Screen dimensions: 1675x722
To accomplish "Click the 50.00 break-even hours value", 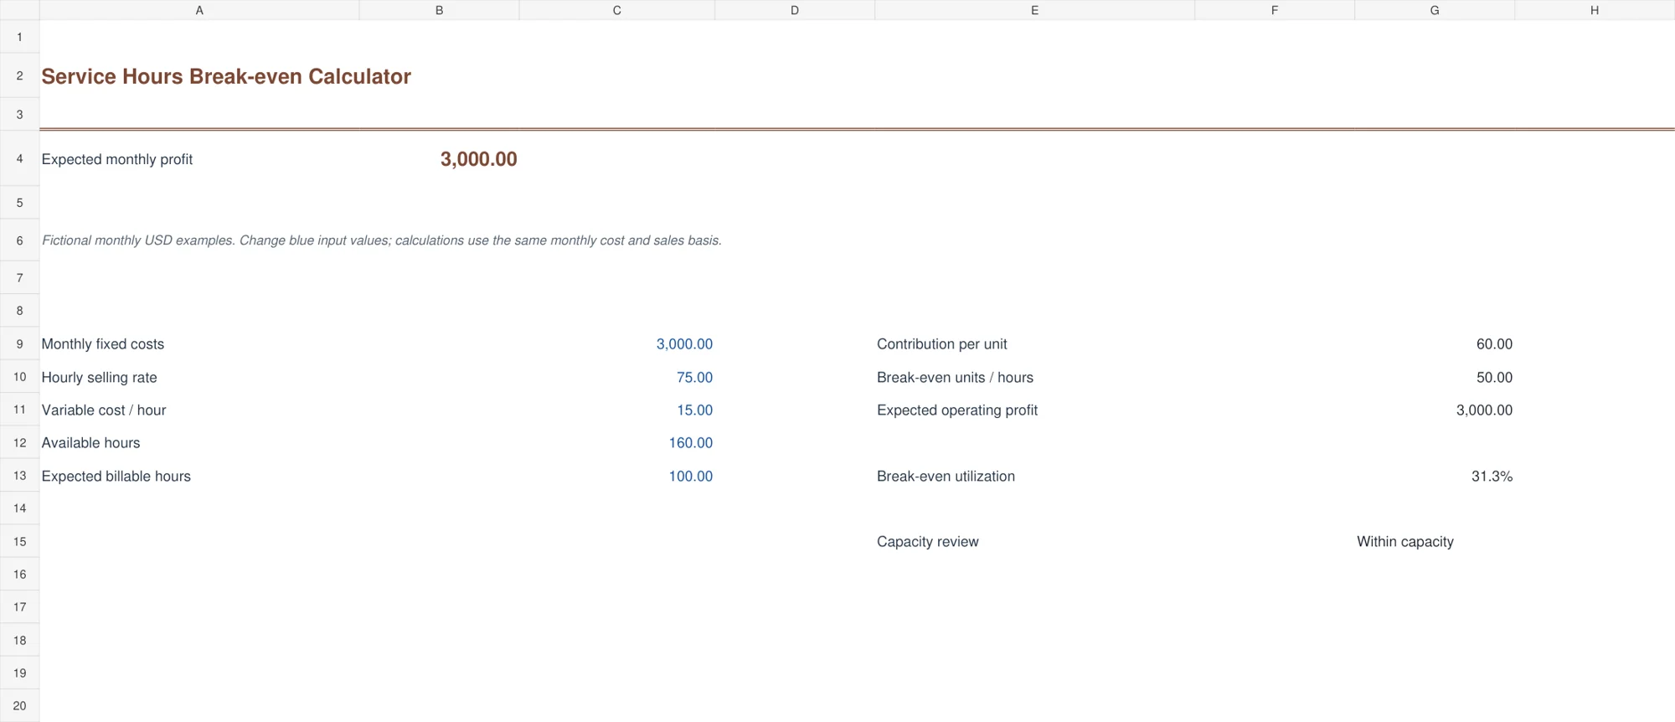I will coord(1494,378).
